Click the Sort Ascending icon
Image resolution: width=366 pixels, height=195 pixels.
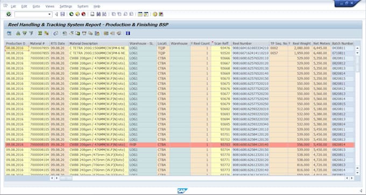pos(18,33)
